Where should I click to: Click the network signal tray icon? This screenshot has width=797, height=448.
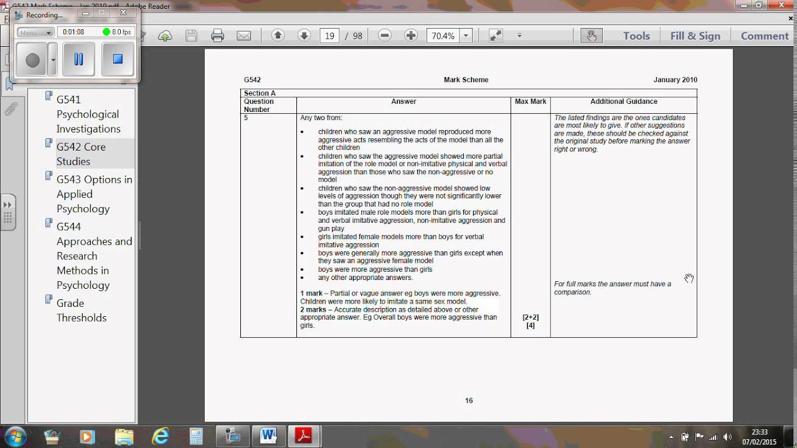[x=712, y=436]
